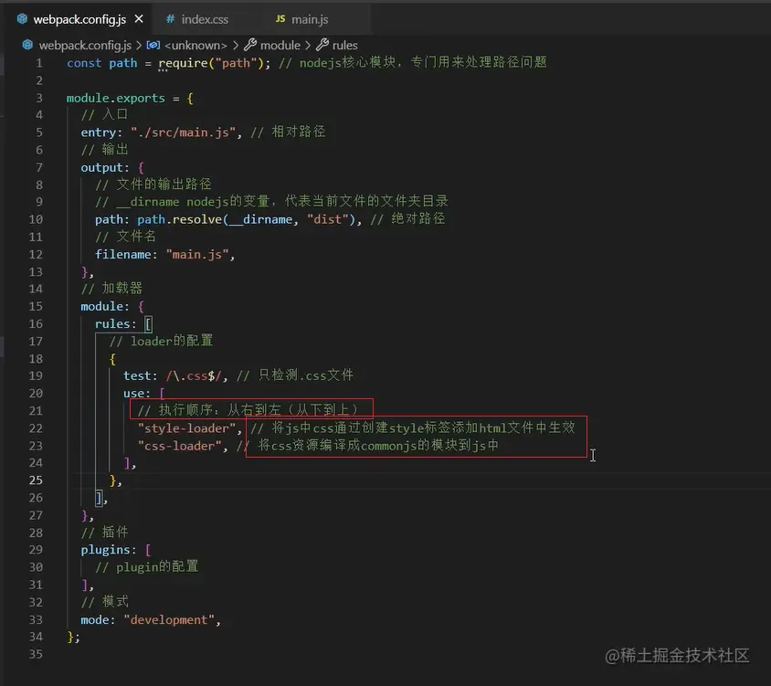Click line number 25 in gutter
The height and width of the screenshot is (686, 771).
(x=36, y=480)
